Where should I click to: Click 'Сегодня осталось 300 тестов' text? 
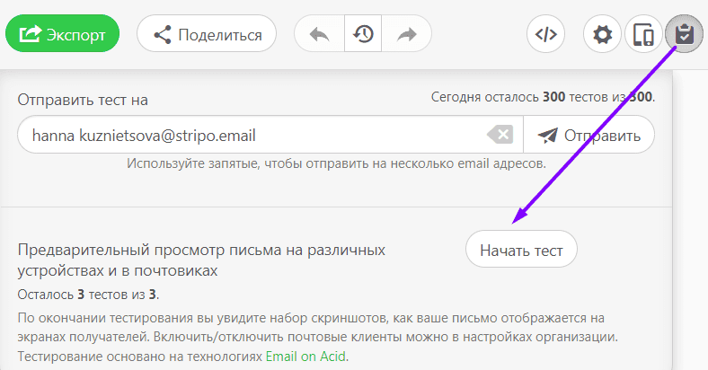coord(543,97)
